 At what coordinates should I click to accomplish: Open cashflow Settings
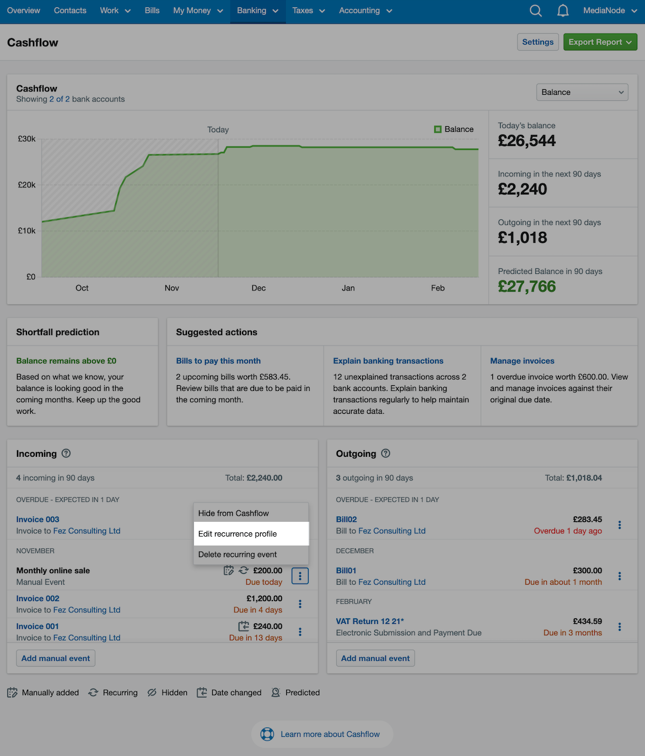click(537, 42)
